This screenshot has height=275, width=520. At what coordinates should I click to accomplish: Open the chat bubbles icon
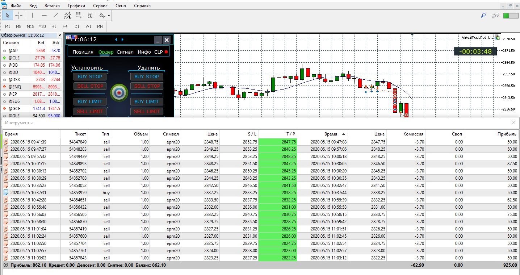pos(495,16)
